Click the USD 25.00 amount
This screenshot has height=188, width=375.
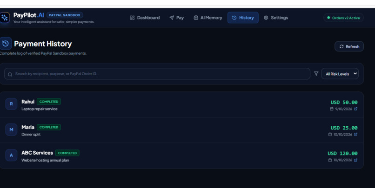[344, 128]
